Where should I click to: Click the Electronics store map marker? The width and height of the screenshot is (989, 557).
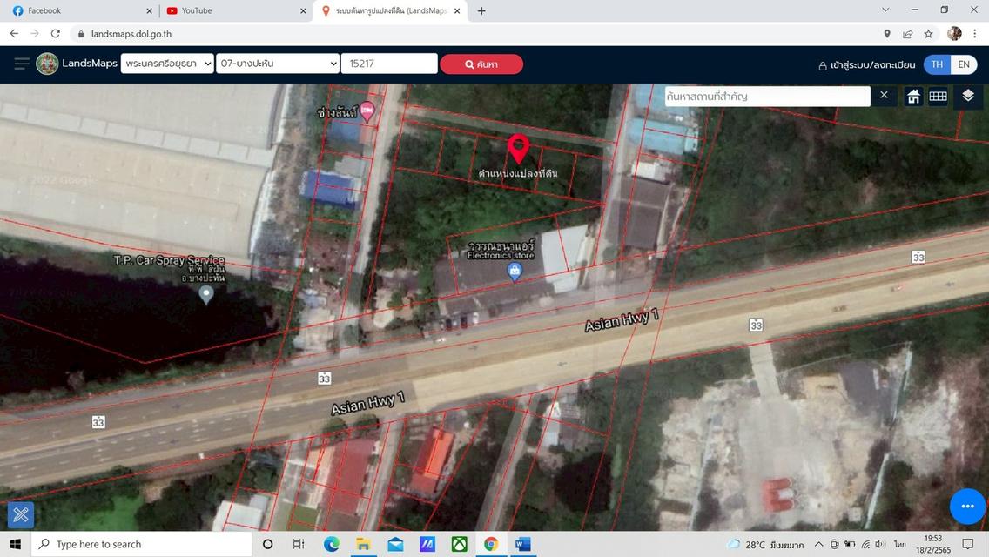pyautogui.click(x=515, y=272)
